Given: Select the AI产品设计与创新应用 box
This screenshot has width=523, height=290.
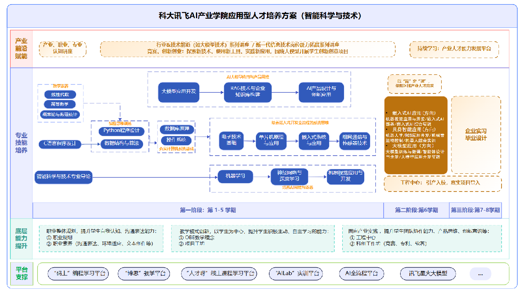Looking at the screenshot, I should pyautogui.click(x=321, y=92).
